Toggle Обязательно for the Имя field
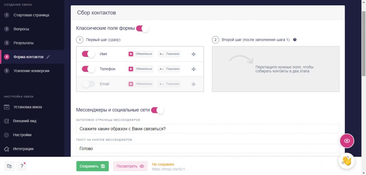This screenshot has width=366, height=175. coord(140,54)
